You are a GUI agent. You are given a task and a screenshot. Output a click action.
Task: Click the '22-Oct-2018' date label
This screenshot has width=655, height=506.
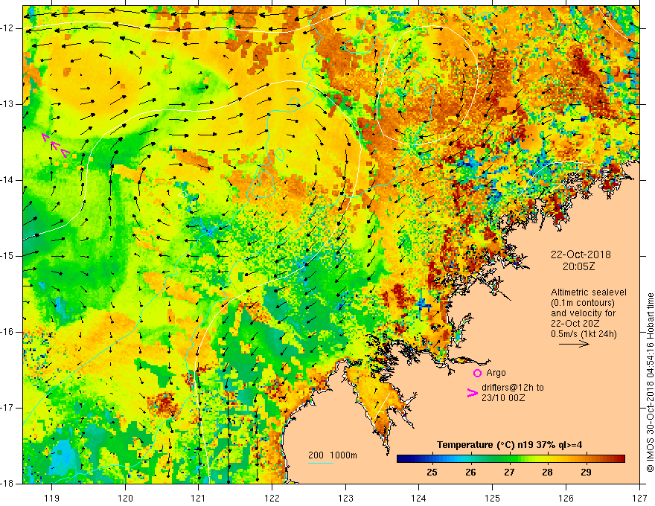[x=581, y=254]
